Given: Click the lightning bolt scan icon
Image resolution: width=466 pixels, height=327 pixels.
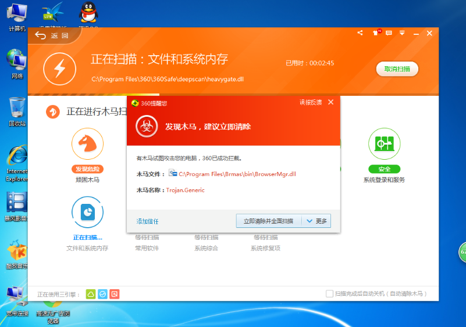Looking at the screenshot, I should pyautogui.click(x=59, y=69).
